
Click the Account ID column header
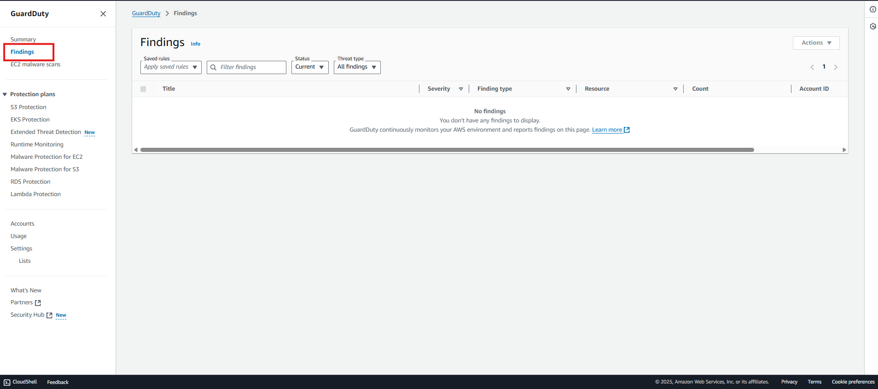[x=814, y=89]
